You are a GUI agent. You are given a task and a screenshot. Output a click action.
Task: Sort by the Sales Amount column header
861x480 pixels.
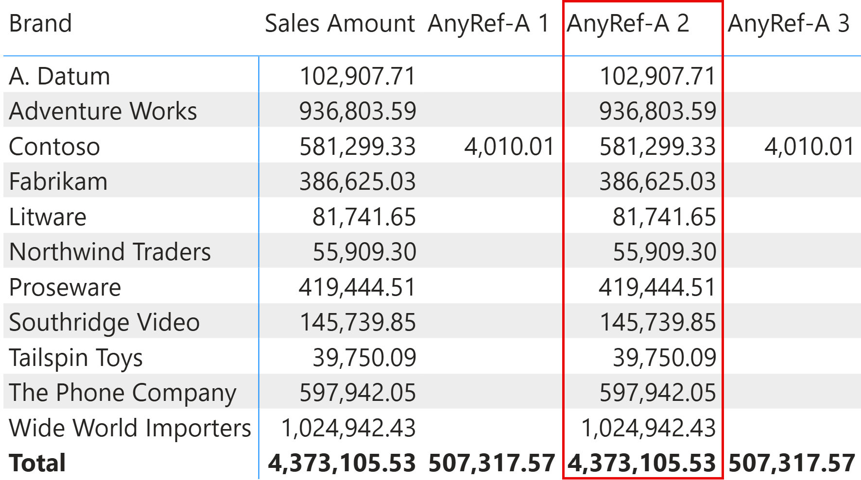point(339,23)
